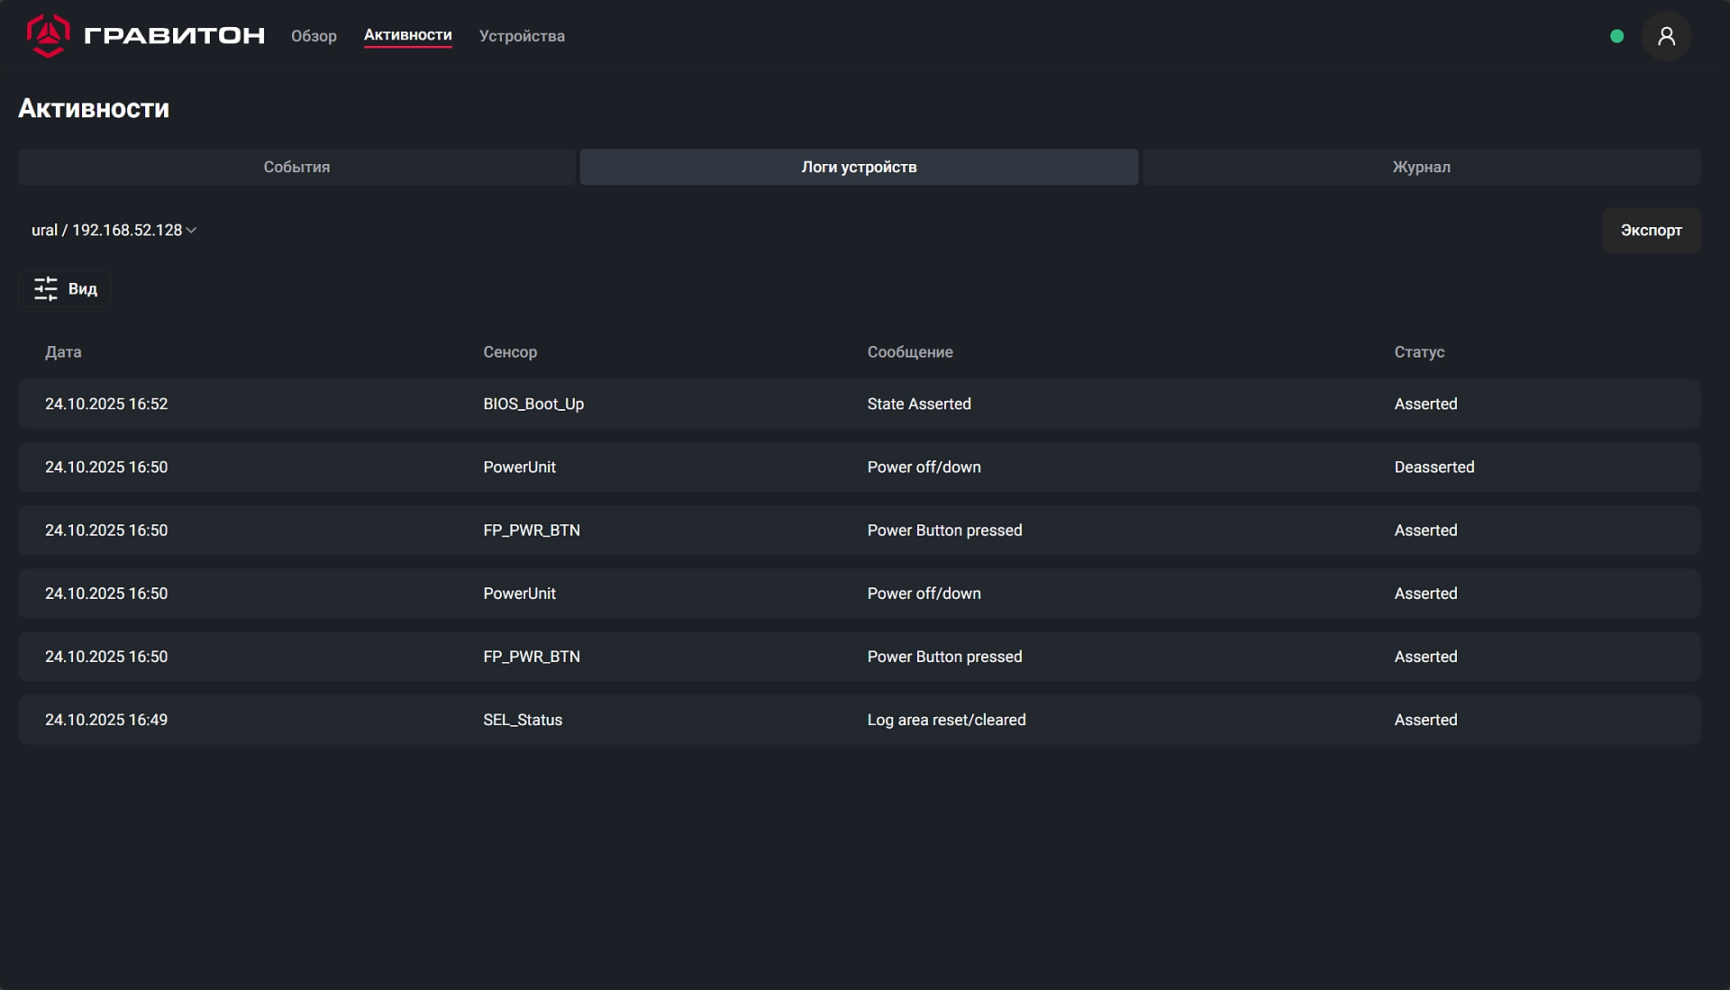The image size is (1730, 990).
Task: Click the Статус column header
Action: (1419, 352)
